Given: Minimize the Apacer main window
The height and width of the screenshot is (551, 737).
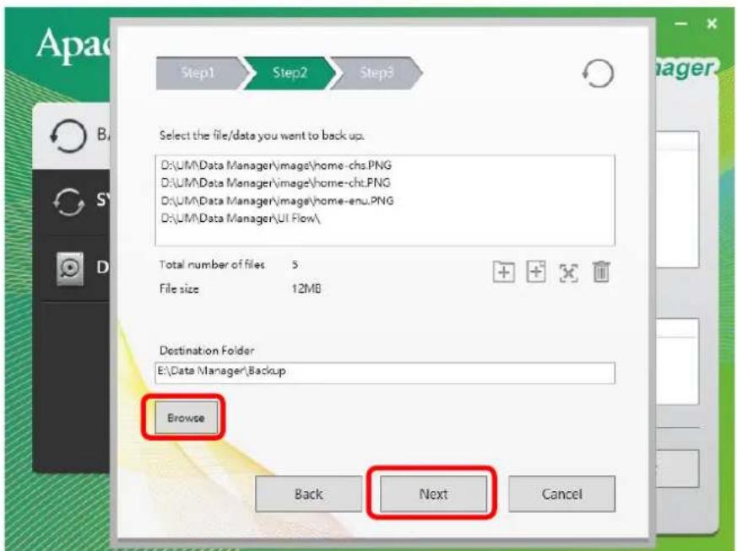Looking at the screenshot, I should point(681,24).
